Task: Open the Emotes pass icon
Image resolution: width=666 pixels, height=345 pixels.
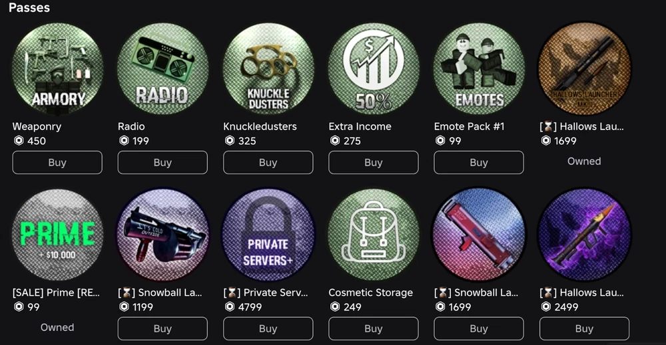Action: tap(479, 68)
